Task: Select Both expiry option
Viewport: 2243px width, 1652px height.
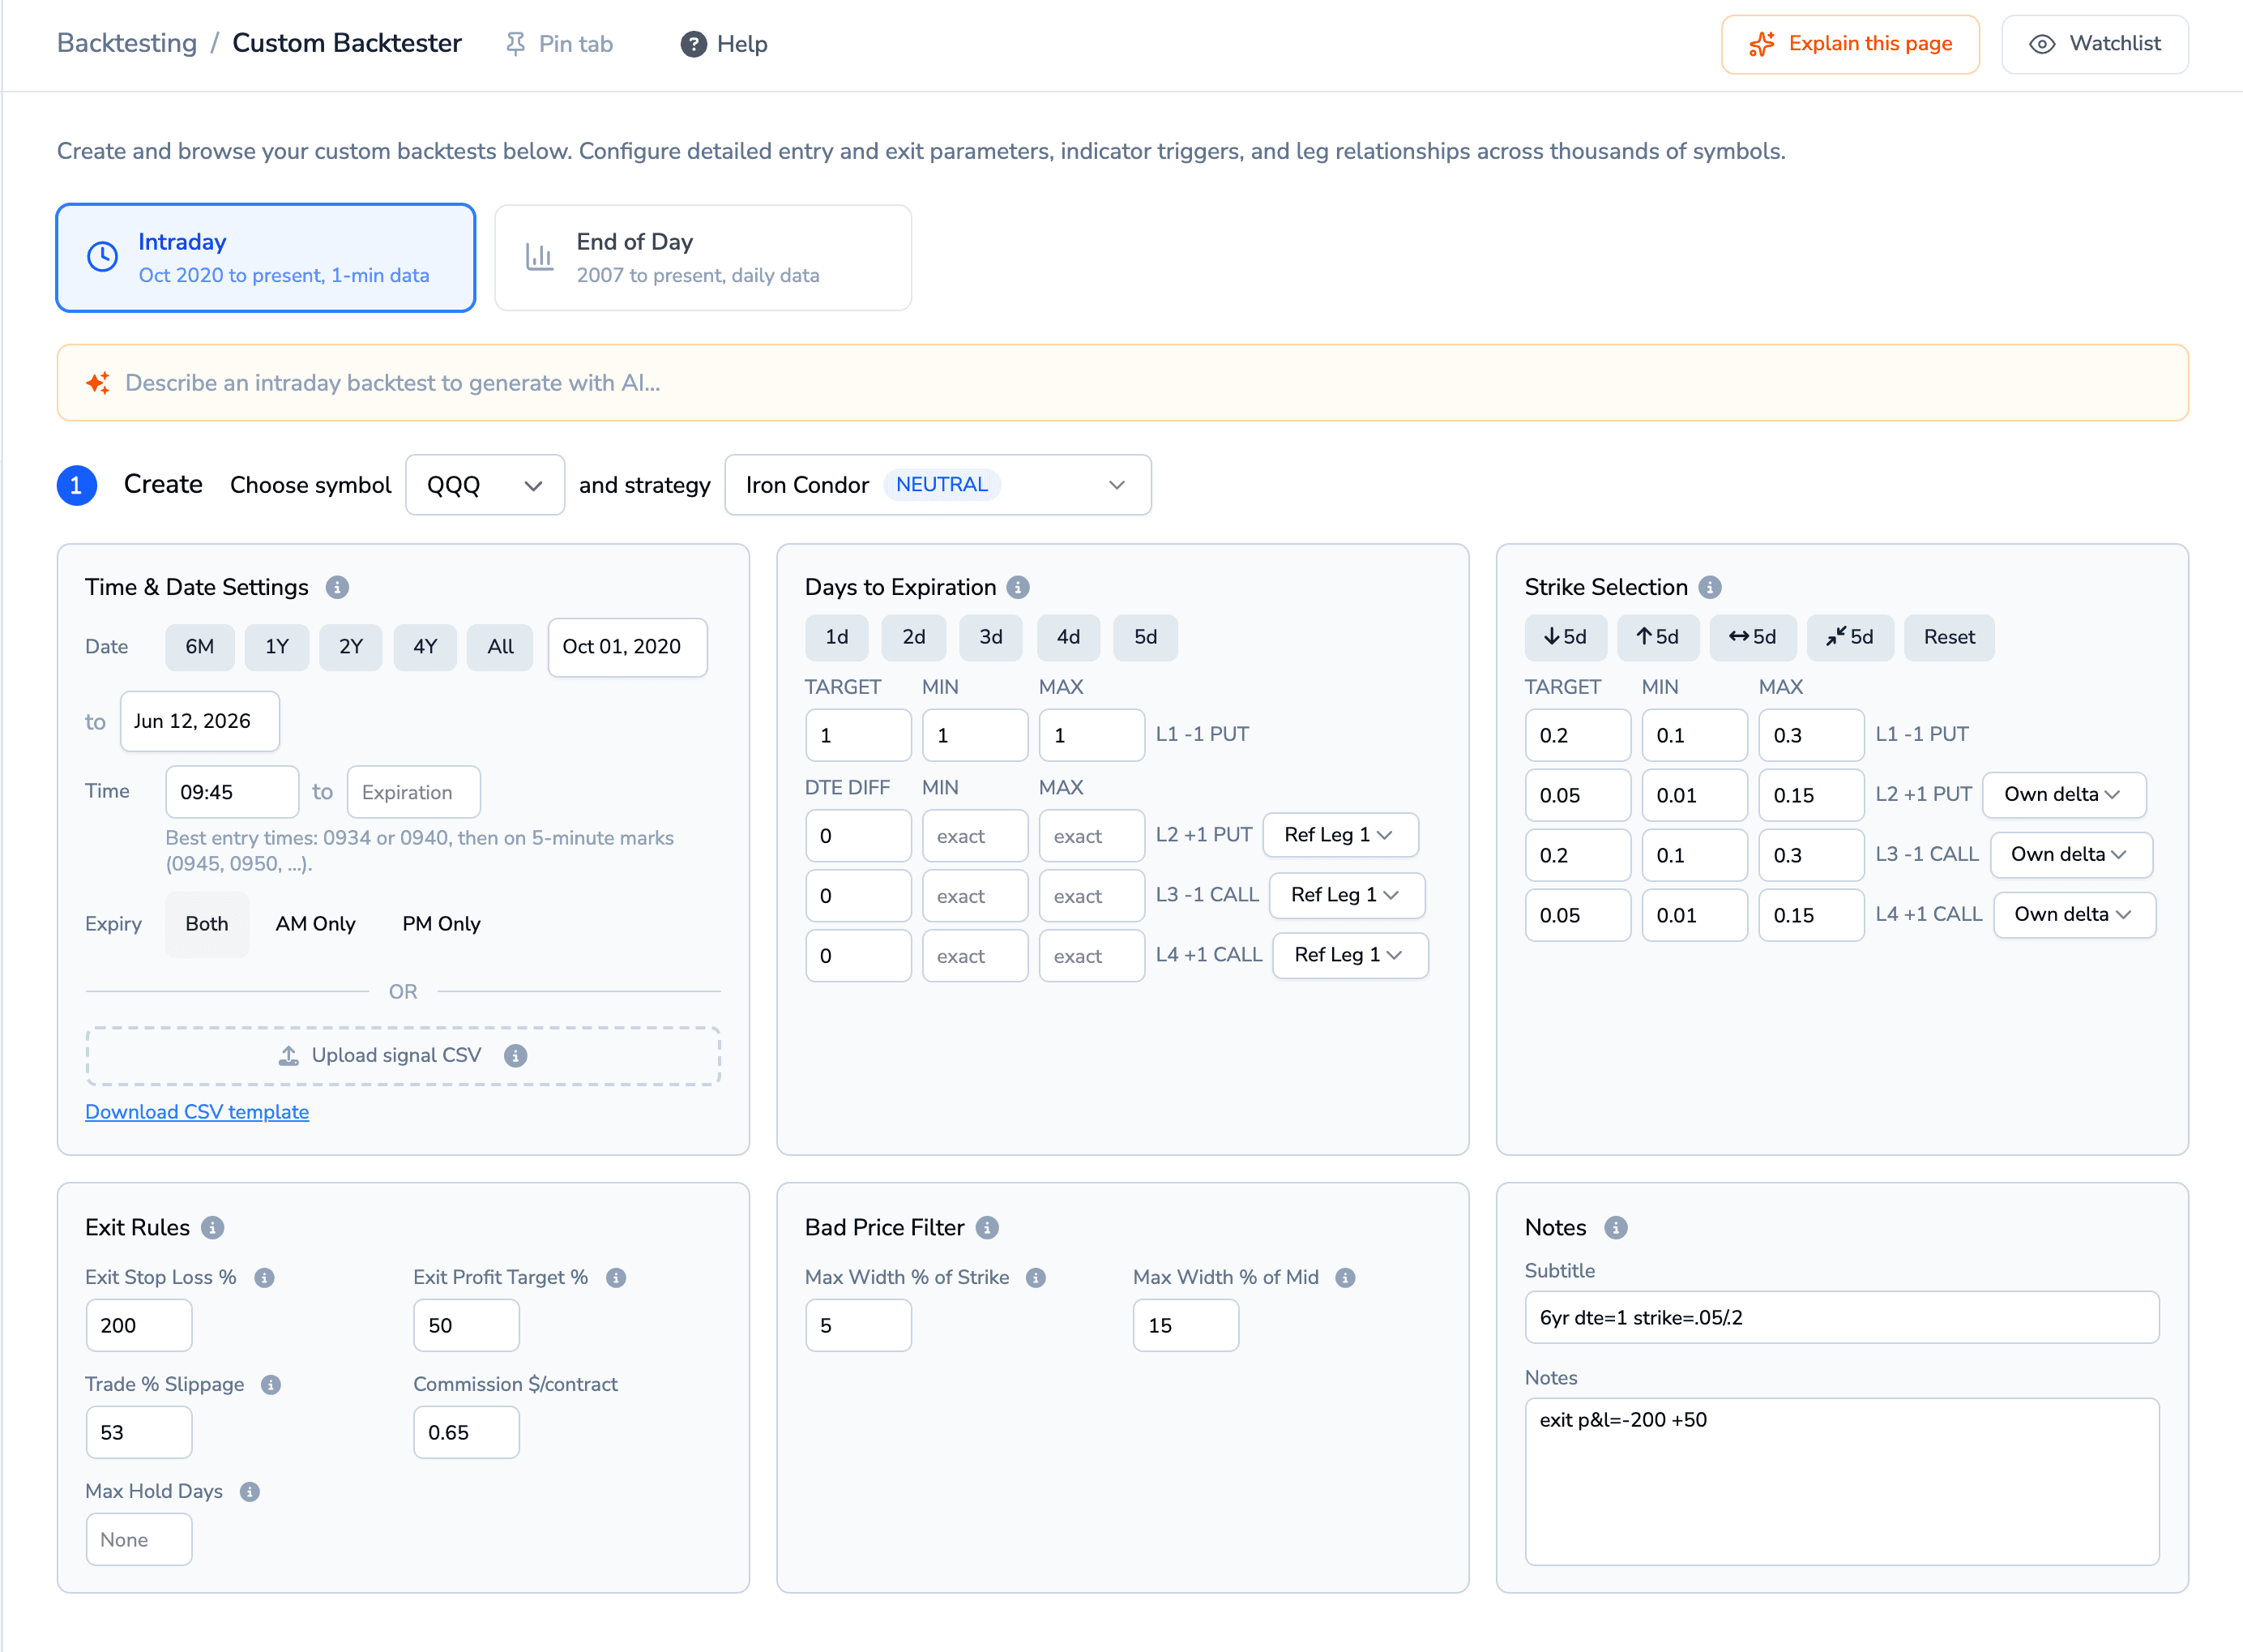Action: [207, 925]
